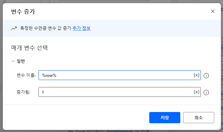Show info icon for 변수 이름
This screenshot has width=223, height=132.
coord(206,75)
